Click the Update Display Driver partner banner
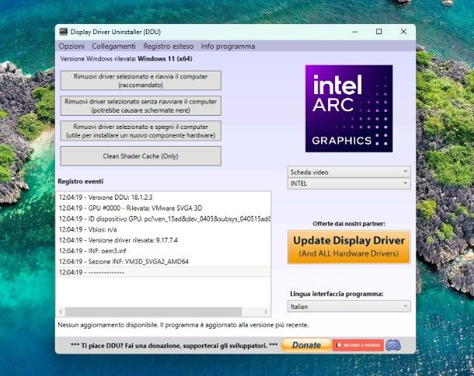 click(x=349, y=246)
